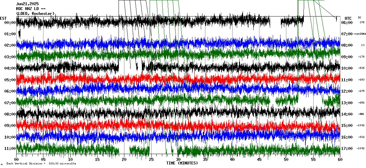Click the Jun21,2025 date label
This screenshot has width=366, height=168.
27,4
